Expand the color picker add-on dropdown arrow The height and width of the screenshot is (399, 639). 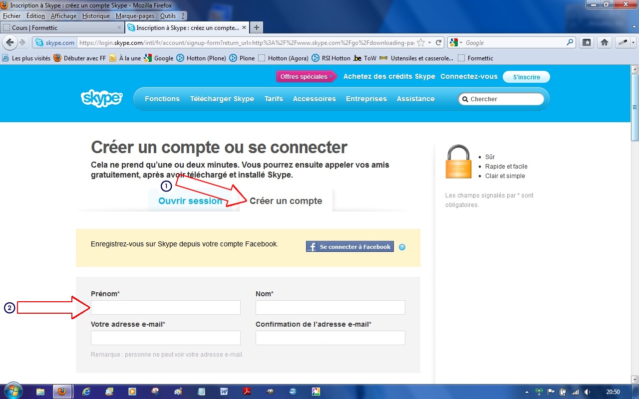(x=633, y=43)
